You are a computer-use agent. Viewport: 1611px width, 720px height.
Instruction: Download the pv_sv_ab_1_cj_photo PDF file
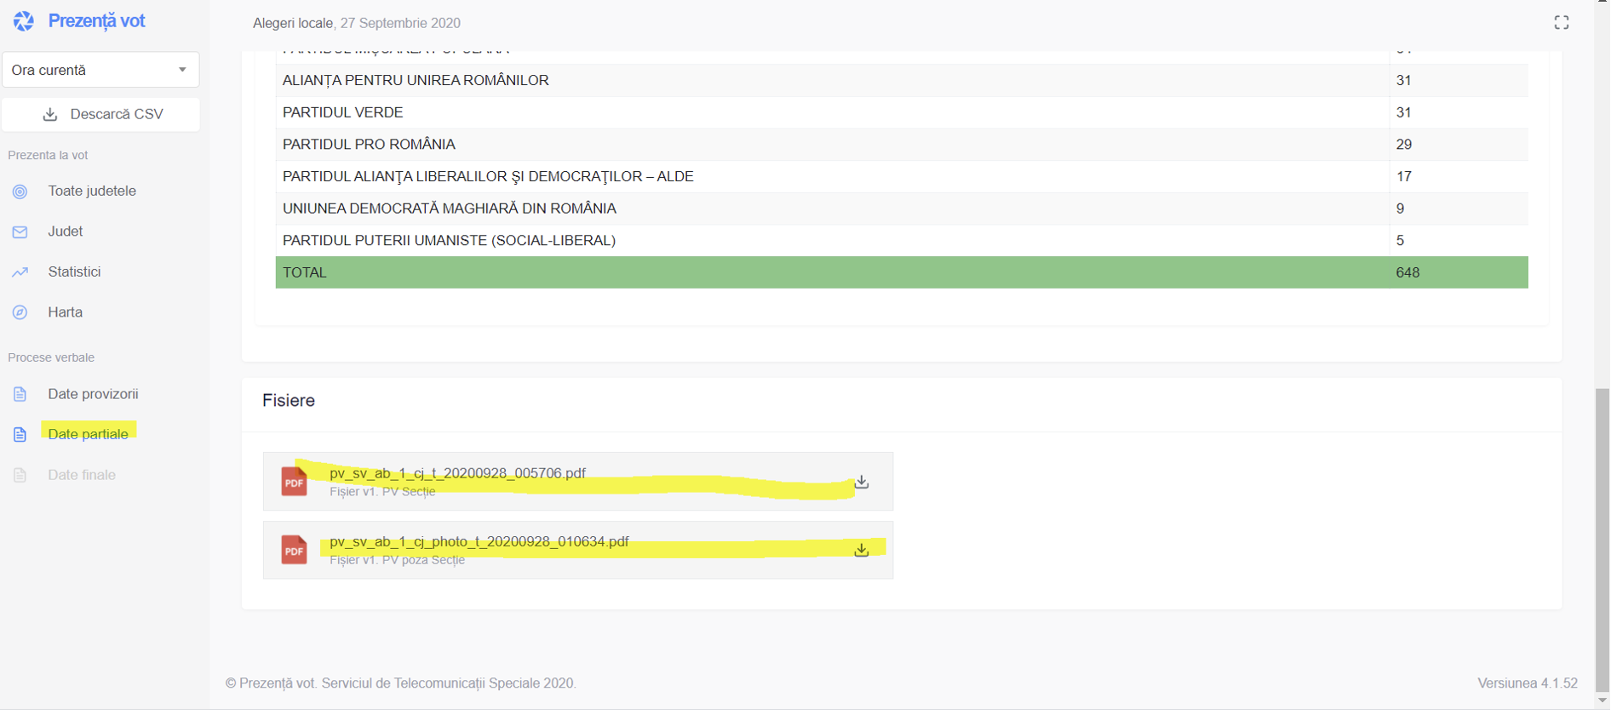(x=862, y=550)
